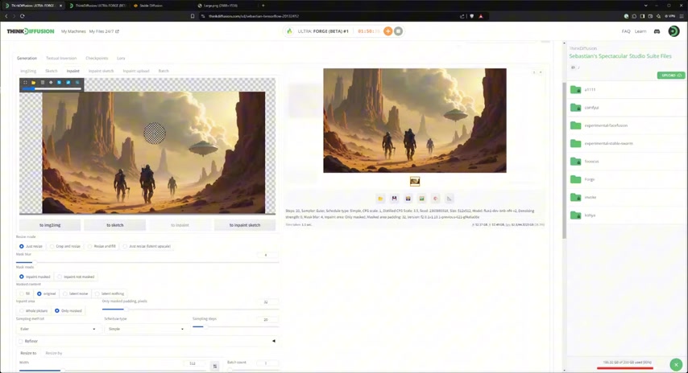Open the fooocus folder
The image size is (688, 373).
(625, 161)
